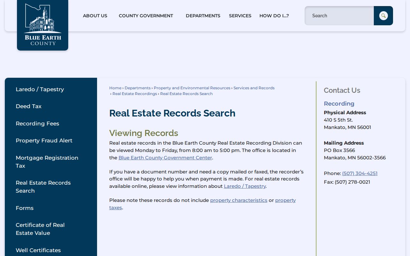
Task: Open the How Do I...? menu
Action: (x=274, y=16)
